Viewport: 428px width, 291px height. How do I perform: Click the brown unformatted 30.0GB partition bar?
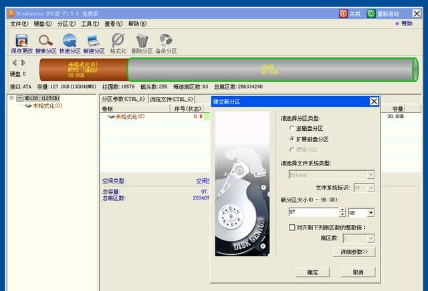pos(83,70)
